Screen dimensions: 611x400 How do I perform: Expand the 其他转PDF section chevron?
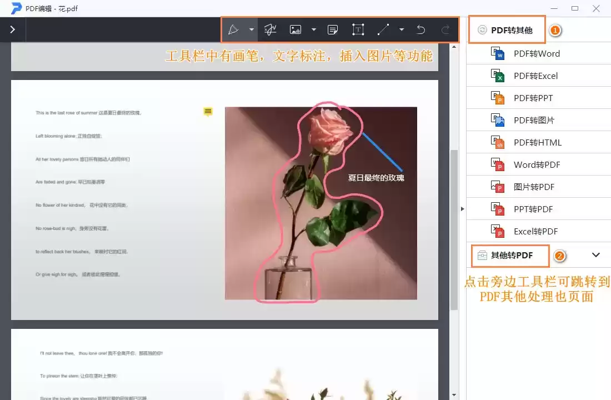[x=596, y=255]
